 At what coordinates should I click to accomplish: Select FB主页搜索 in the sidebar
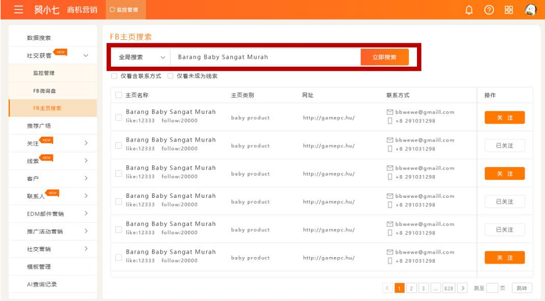point(53,108)
